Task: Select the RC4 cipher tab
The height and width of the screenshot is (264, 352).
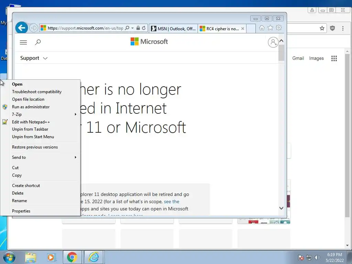Action: (220, 29)
